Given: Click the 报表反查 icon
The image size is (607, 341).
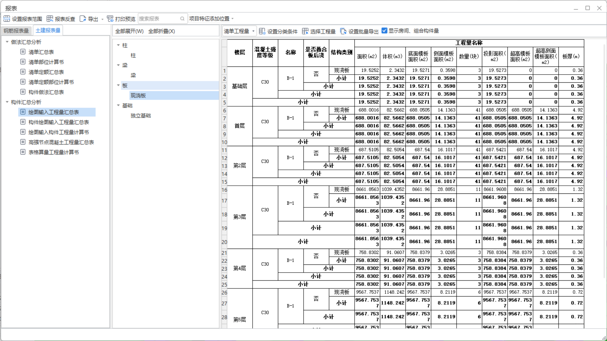Looking at the screenshot, I should 50,19.
